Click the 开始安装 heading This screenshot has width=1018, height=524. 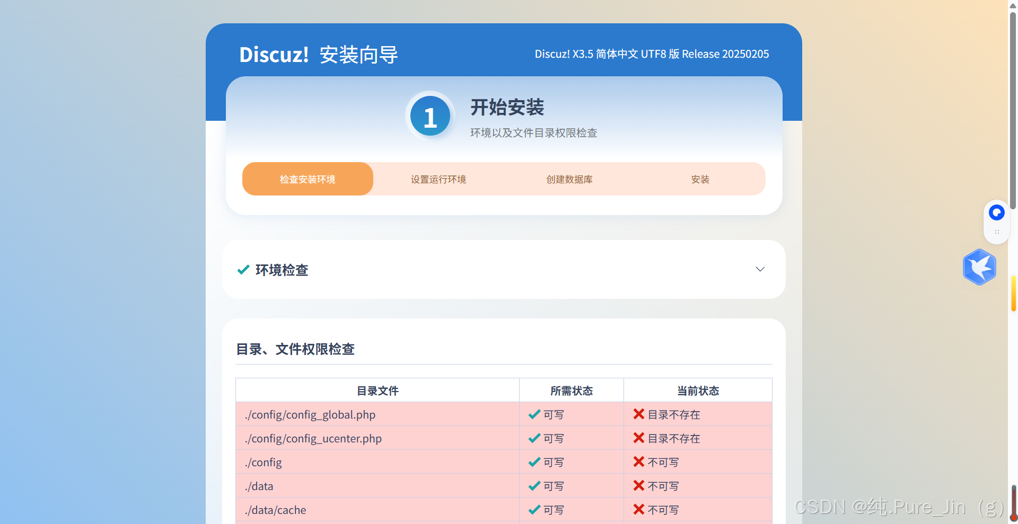pyautogui.click(x=507, y=108)
